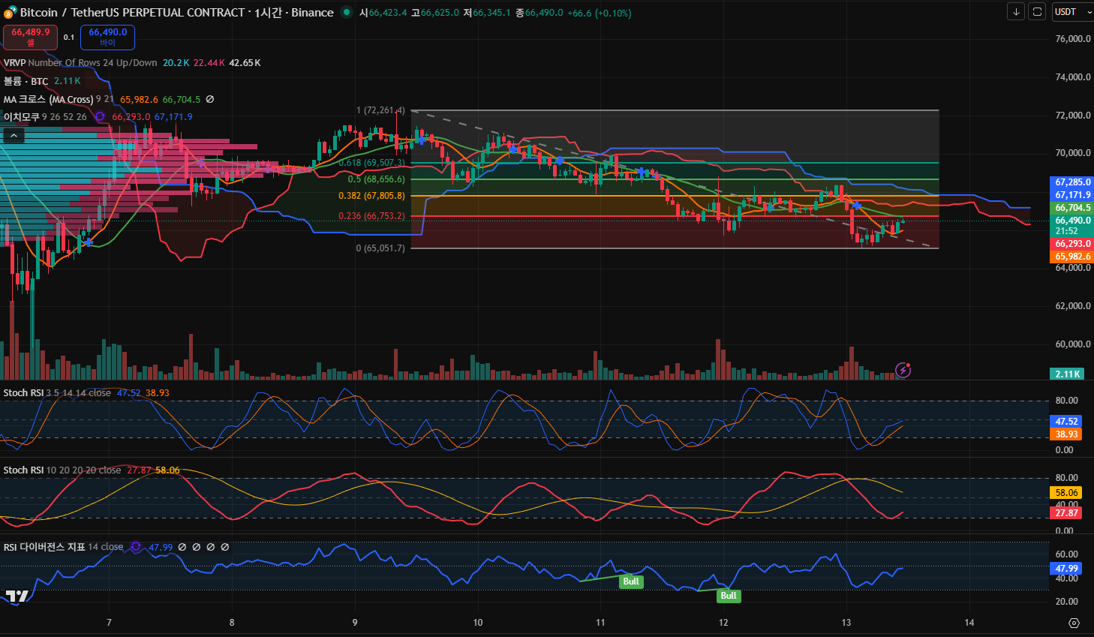This screenshot has width=1094, height=637.
Task: Select the MA Cross indicator legend
Action: click(x=48, y=99)
